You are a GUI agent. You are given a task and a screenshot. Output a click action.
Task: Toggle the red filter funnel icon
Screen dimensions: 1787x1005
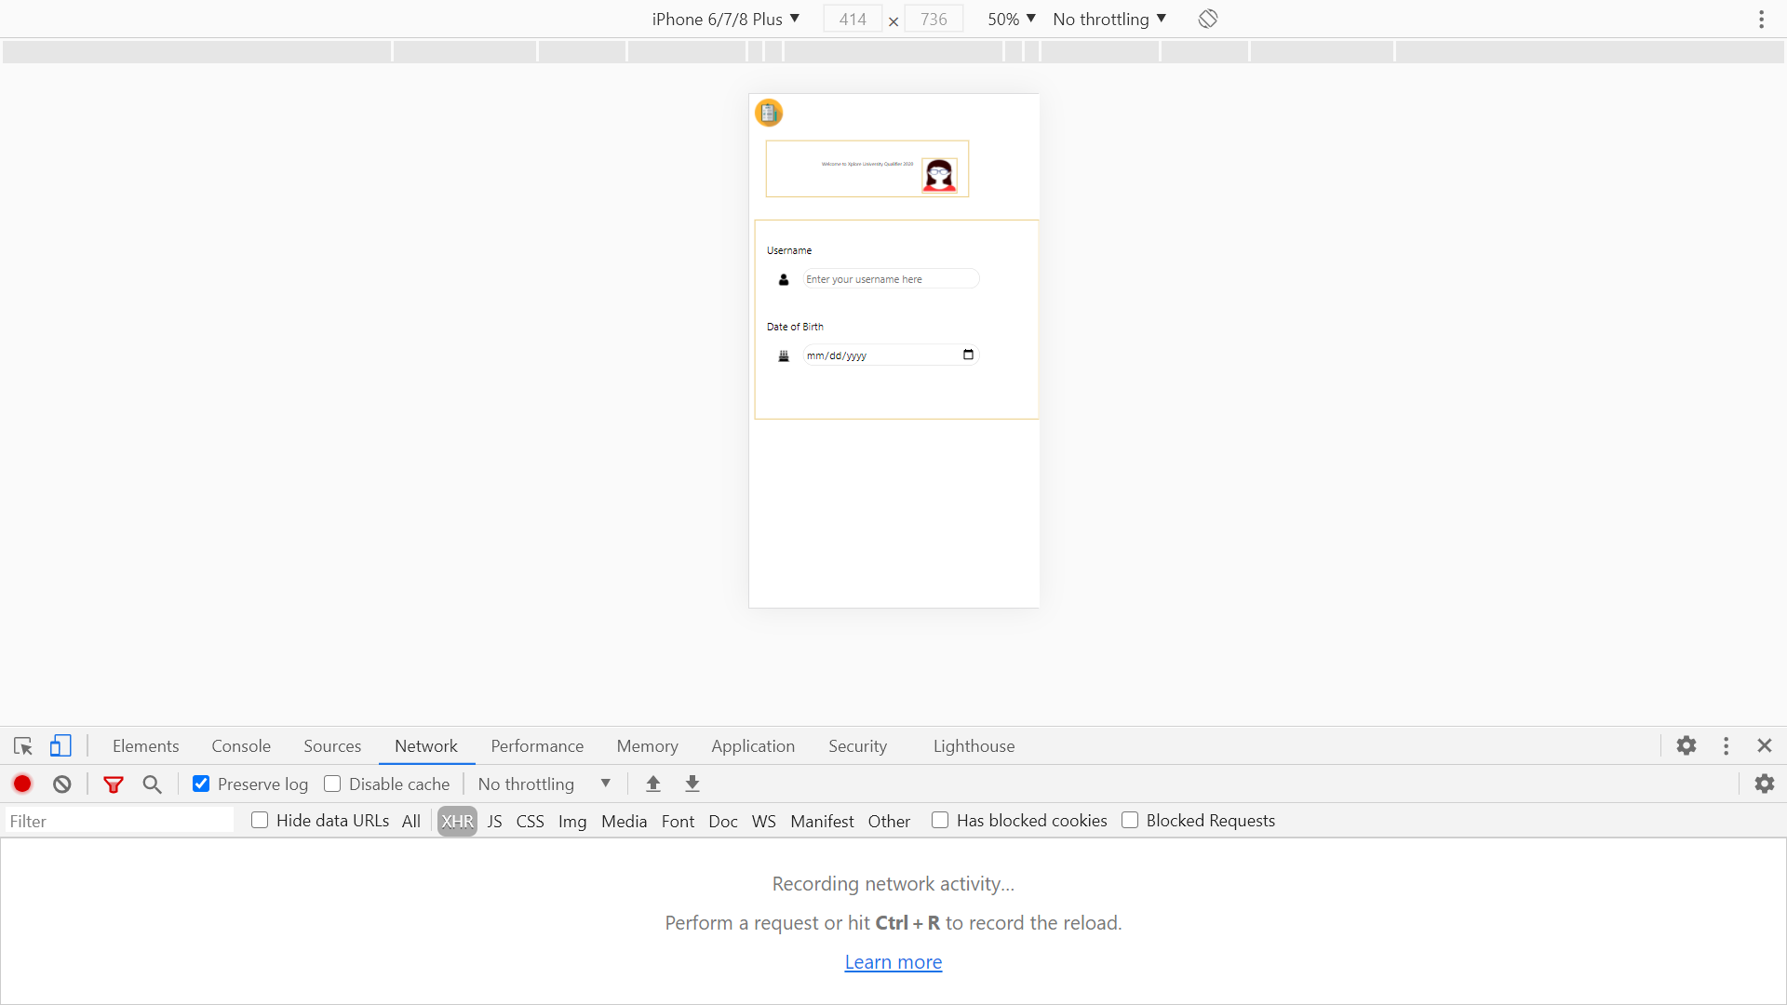114,784
